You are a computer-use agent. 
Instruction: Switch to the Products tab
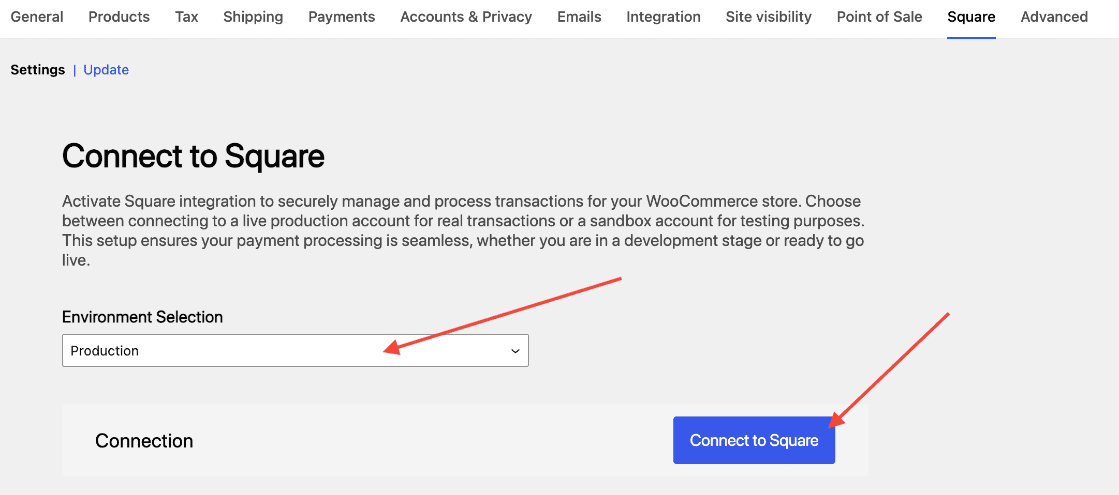(119, 17)
